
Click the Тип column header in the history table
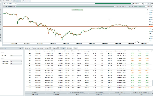point(79,51)
